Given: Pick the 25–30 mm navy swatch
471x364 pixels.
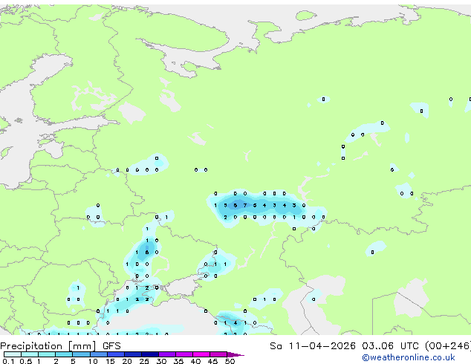Looking at the screenshot, I should [149, 354].
